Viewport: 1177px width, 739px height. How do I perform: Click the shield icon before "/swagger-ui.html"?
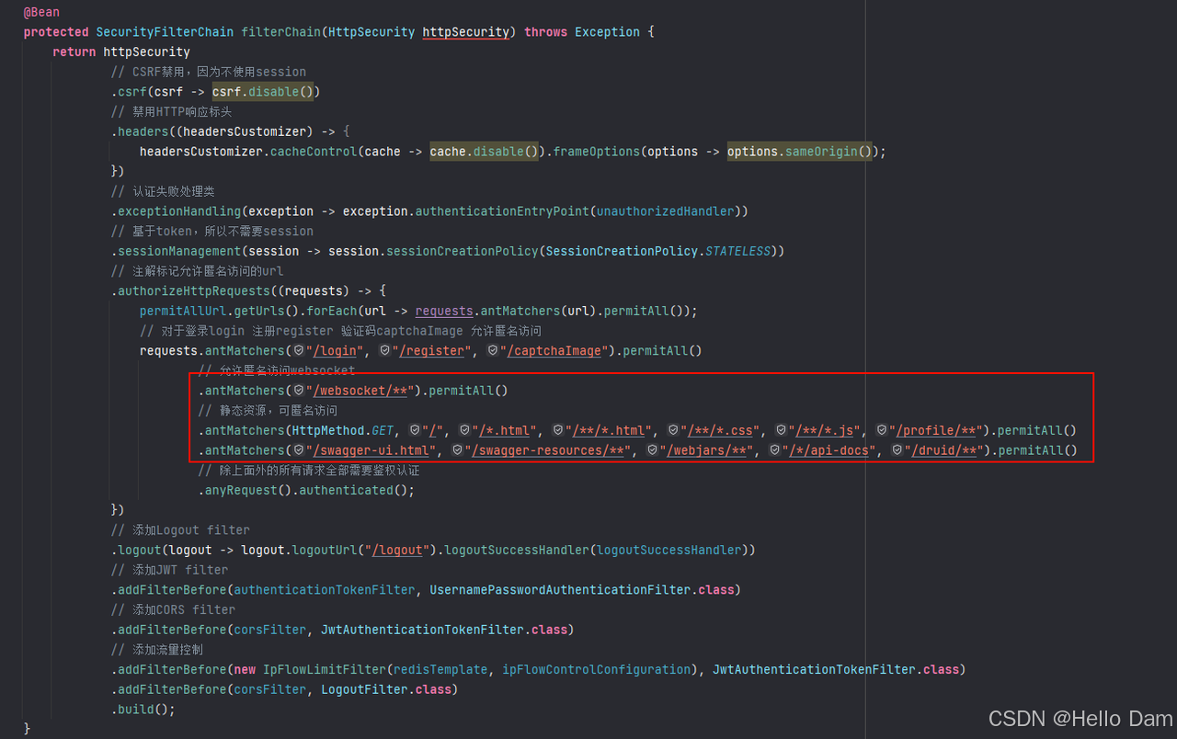298,450
